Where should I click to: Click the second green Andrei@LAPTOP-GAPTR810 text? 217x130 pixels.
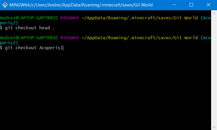click(29, 38)
